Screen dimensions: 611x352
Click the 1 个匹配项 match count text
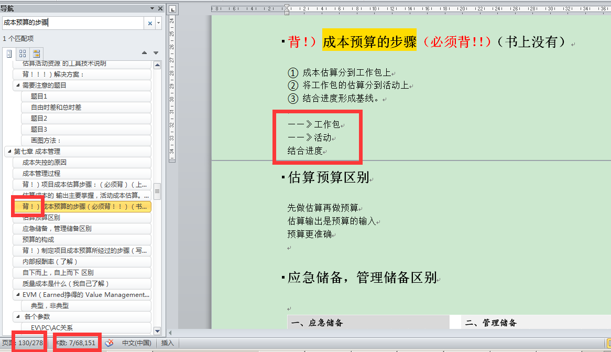click(18, 39)
